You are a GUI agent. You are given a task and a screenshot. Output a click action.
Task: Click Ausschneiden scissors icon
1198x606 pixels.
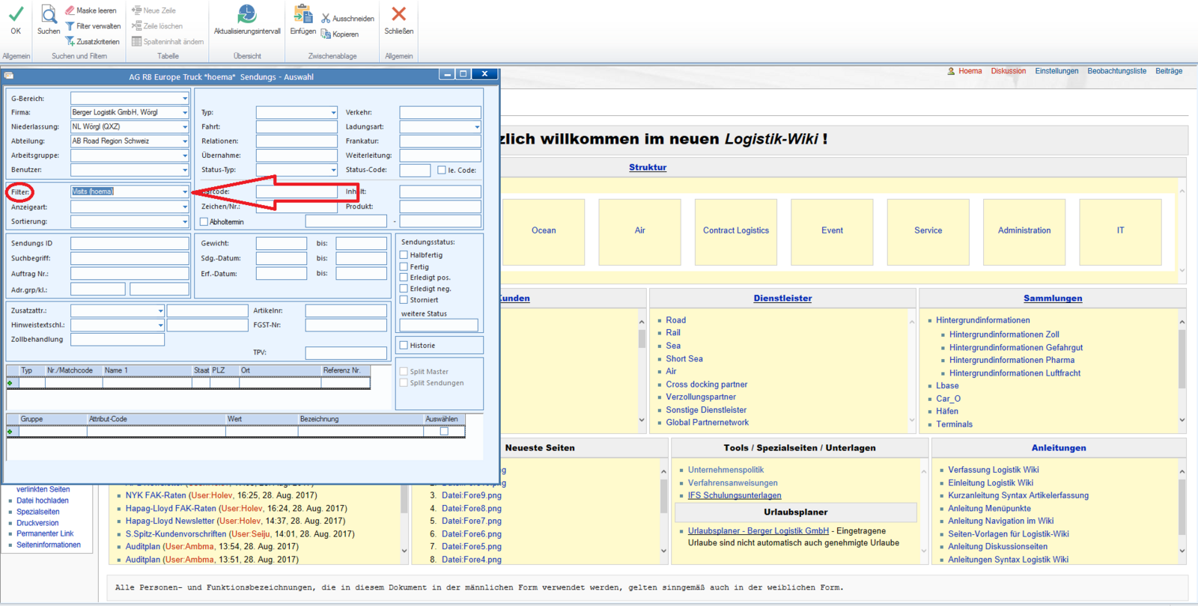pyautogui.click(x=326, y=19)
